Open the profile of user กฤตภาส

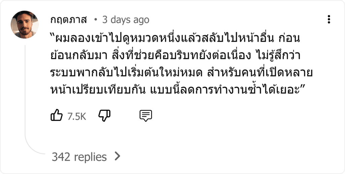click(x=69, y=20)
